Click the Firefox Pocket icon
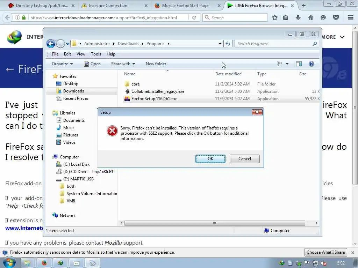Image resolution: width=358 pixels, height=268 pixels. click(x=336, y=17)
